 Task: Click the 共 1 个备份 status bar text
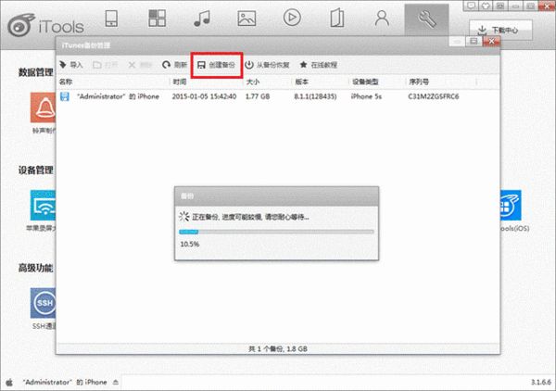(278, 348)
